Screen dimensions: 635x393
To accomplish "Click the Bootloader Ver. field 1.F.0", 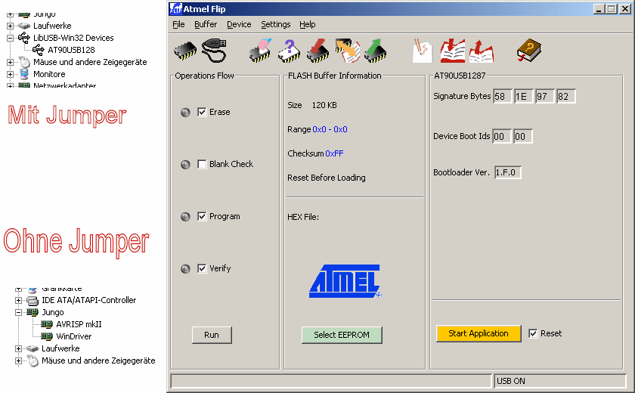I will click(507, 172).
